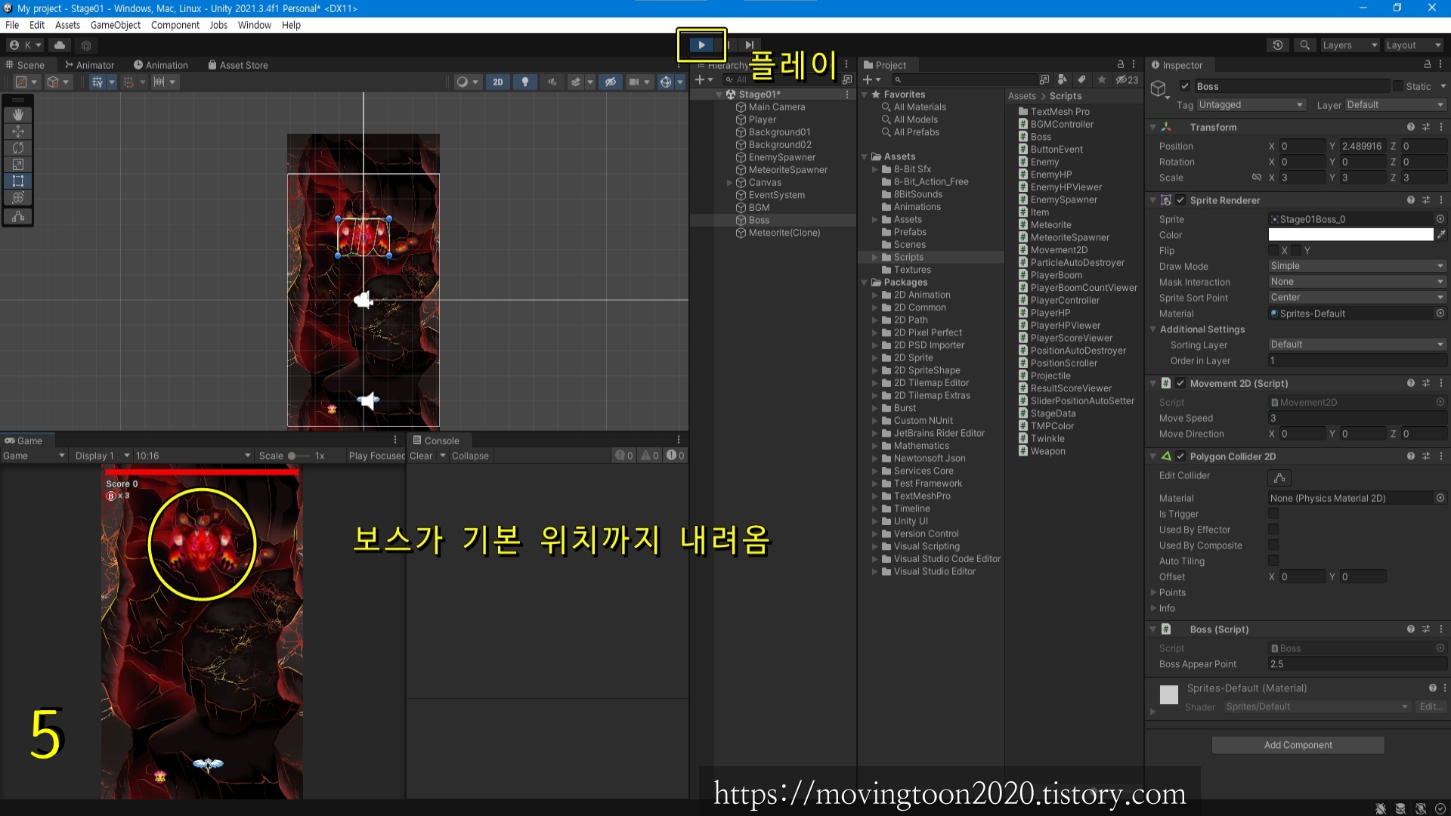
Task: Open the Layer Default dropdown
Action: tap(1395, 105)
